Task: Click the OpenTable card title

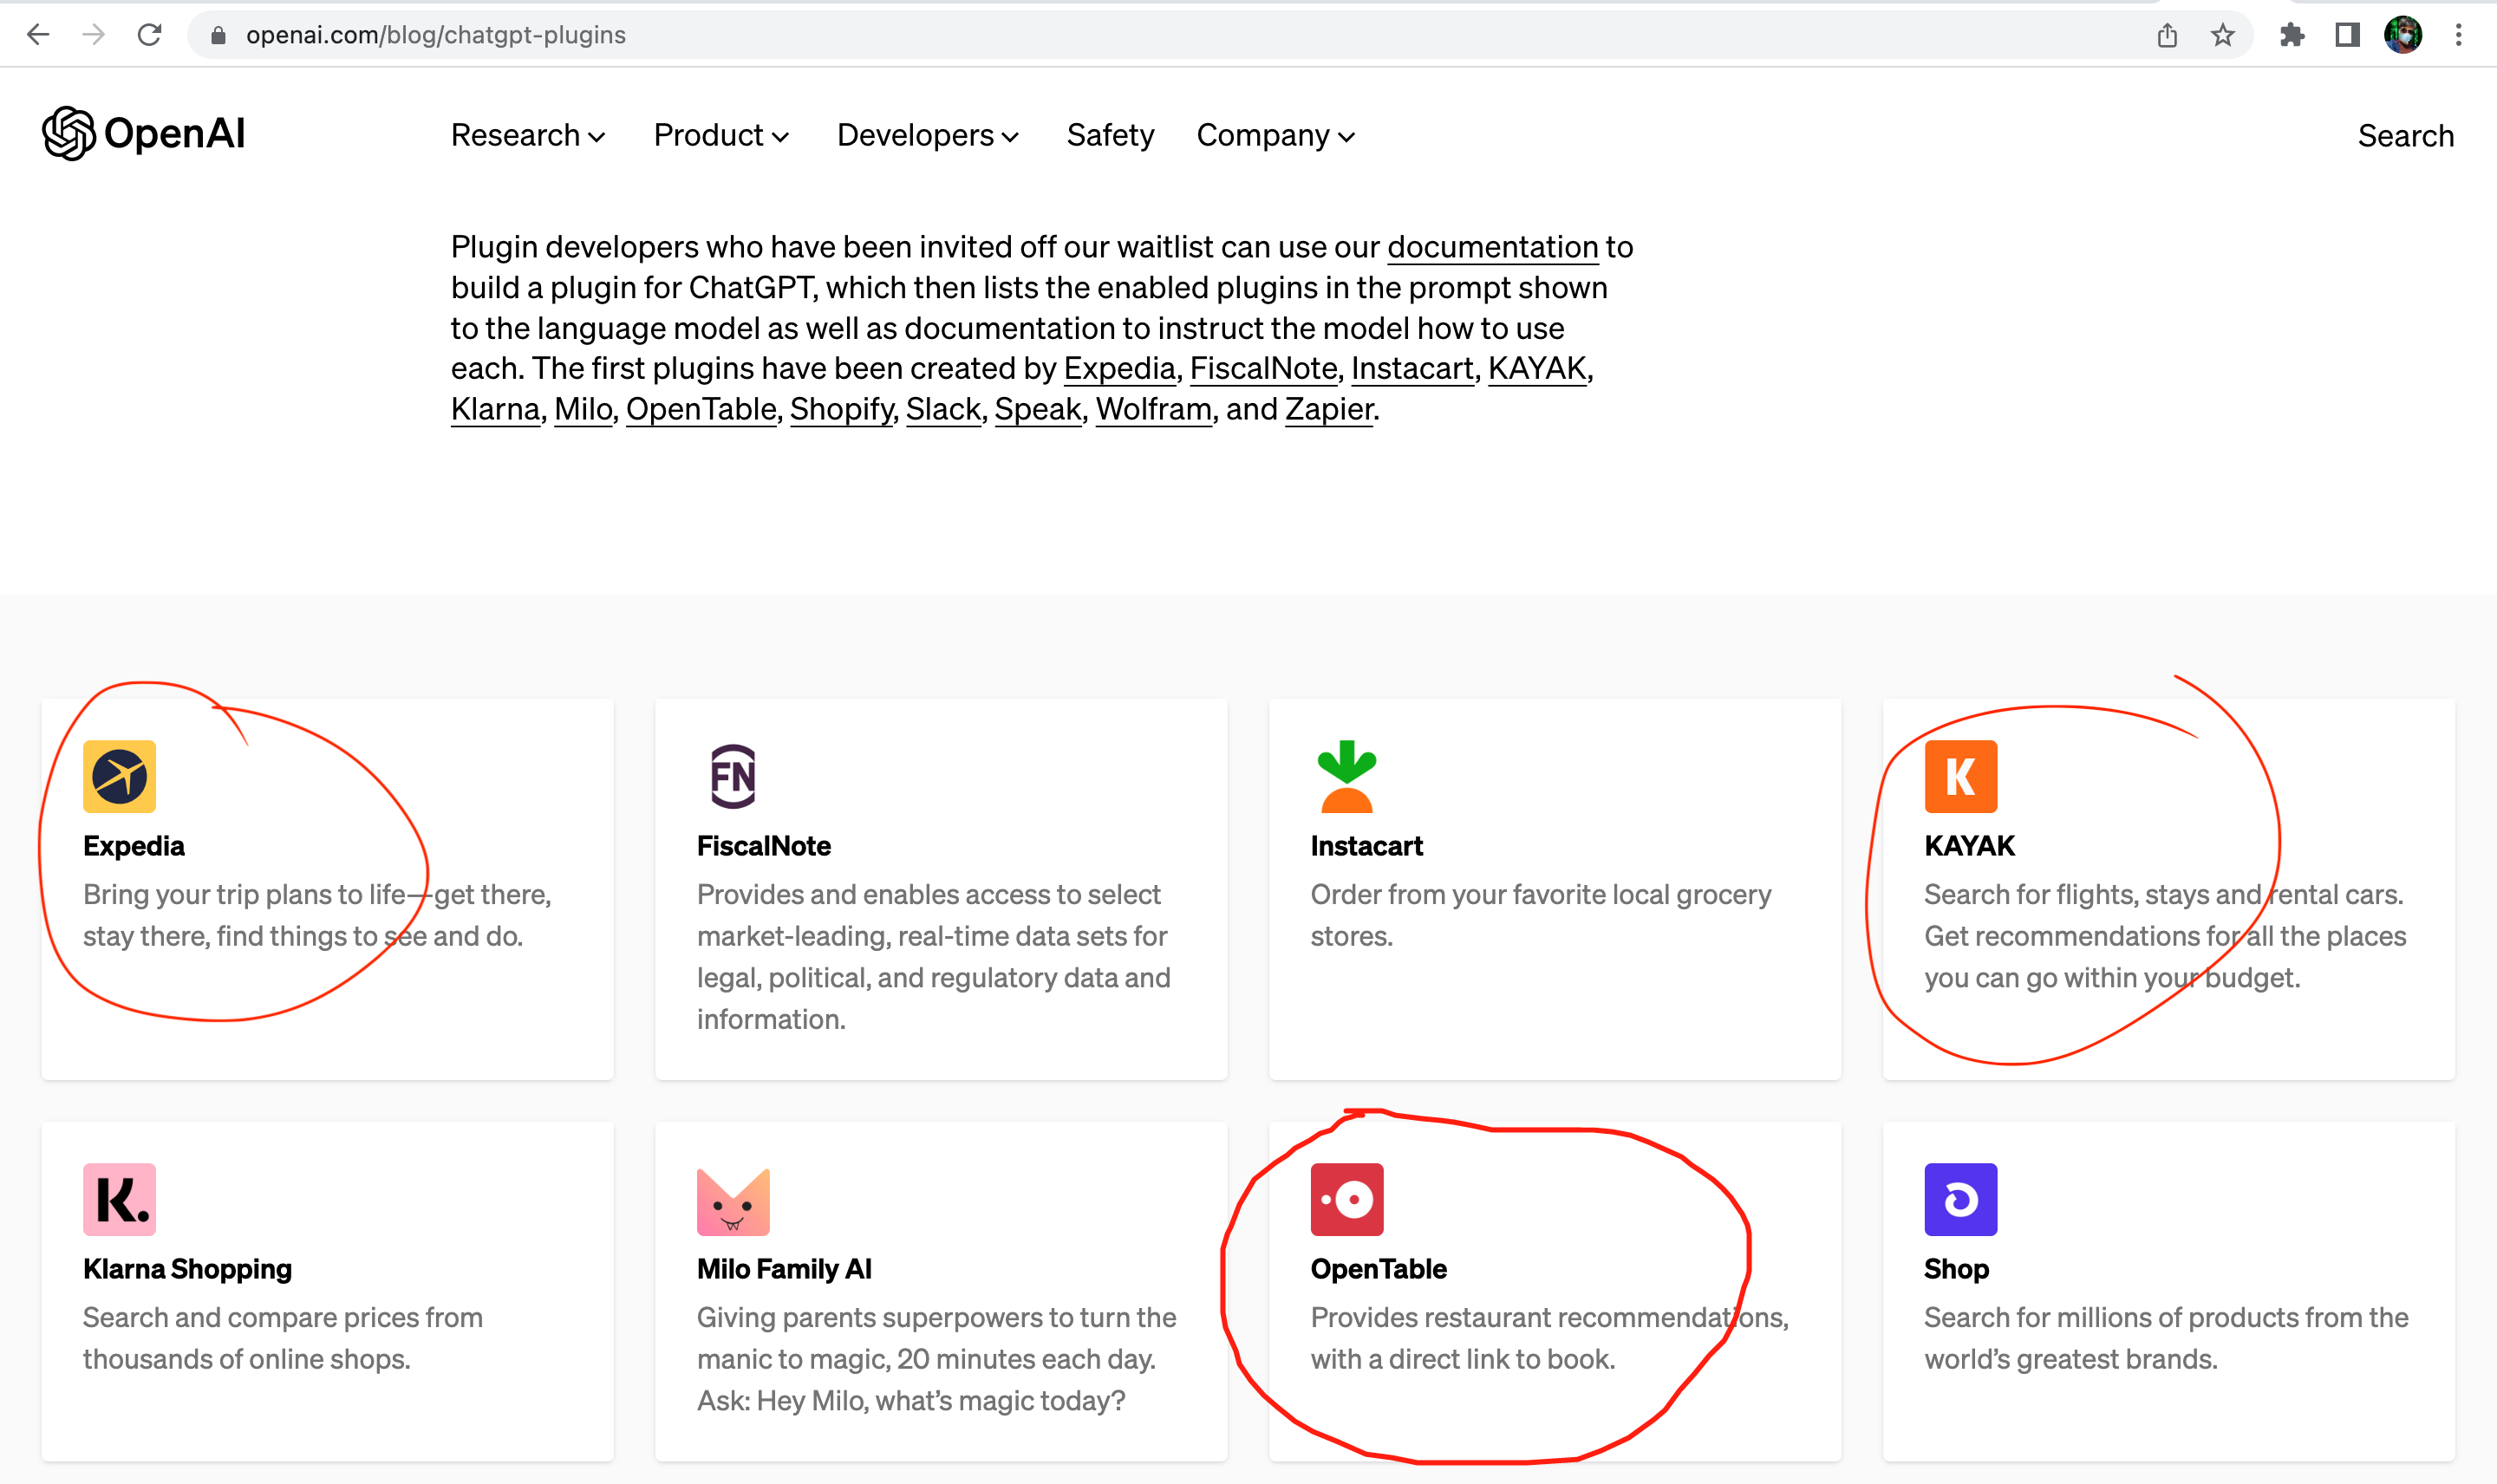Action: pyautogui.click(x=1378, y=1269)
